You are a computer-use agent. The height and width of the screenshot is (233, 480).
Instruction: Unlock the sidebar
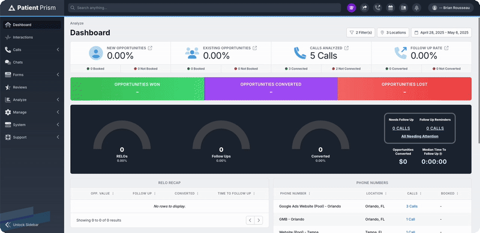tap(22, 225)
